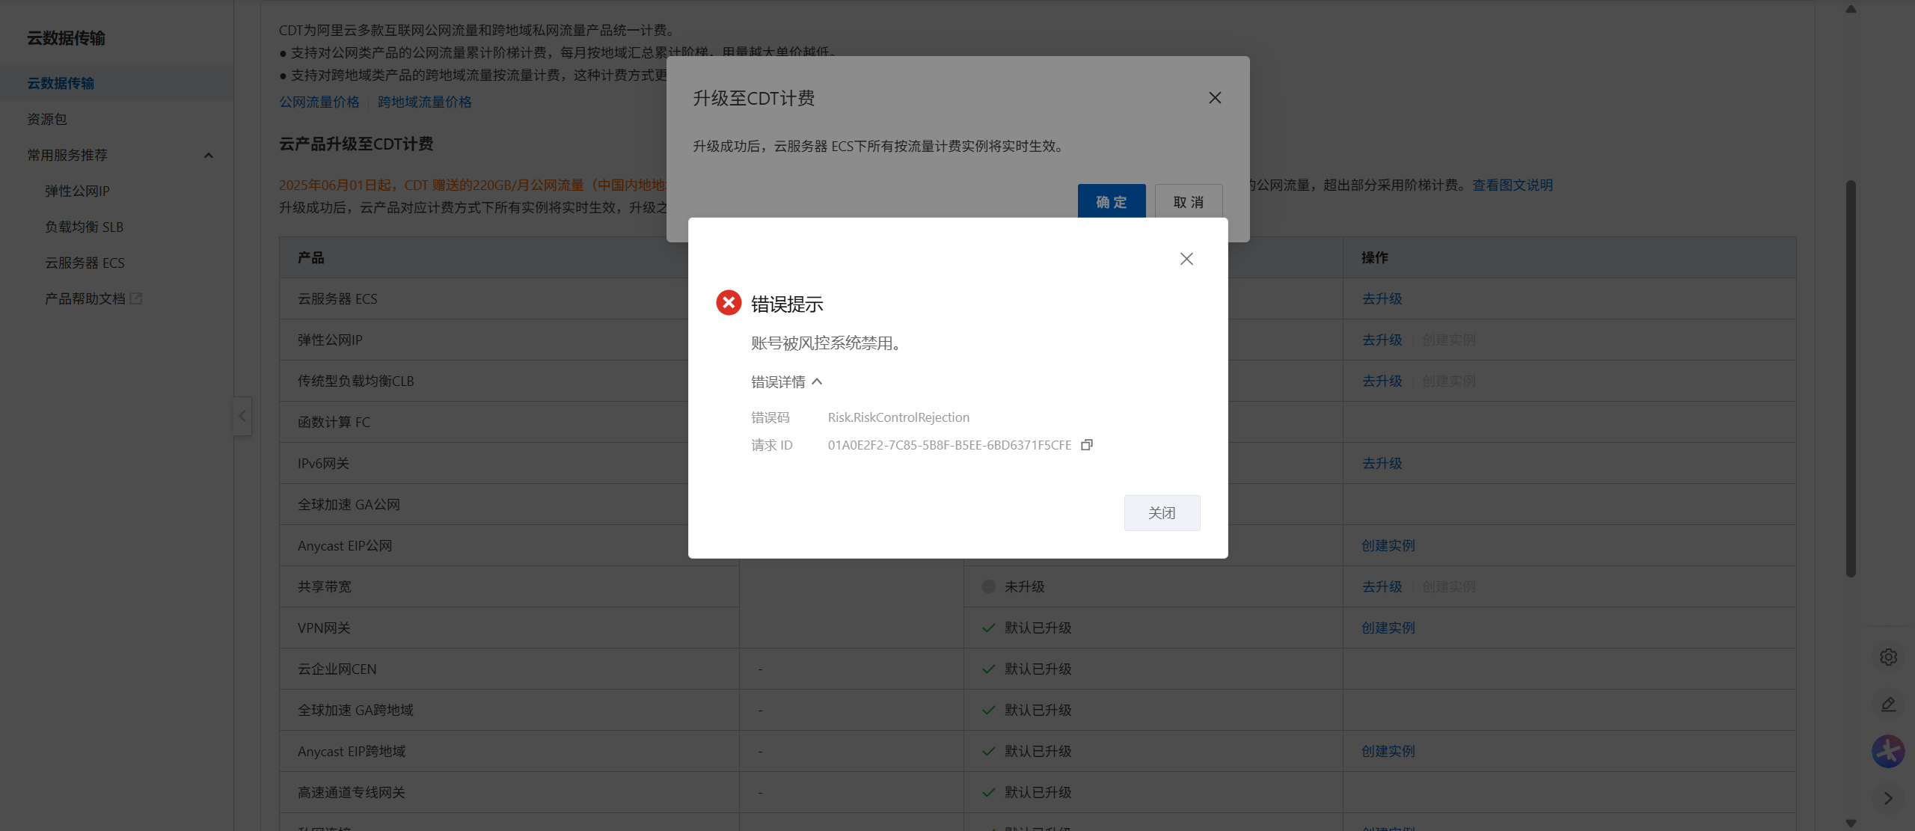Open 弹性公网IP in the sidebar
This screenshot has width=1915, height=831.
click(77, 191)
